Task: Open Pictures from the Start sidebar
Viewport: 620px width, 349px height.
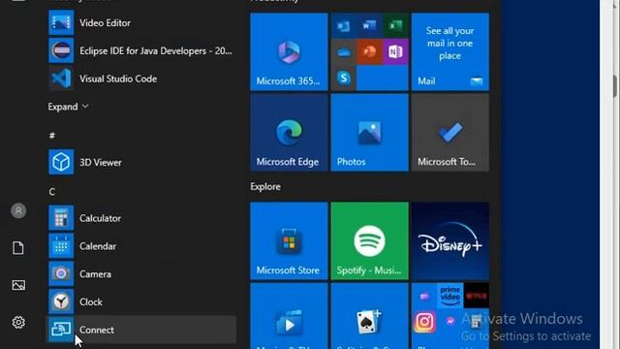Action: pyautogui.click(x=18, y=285)
